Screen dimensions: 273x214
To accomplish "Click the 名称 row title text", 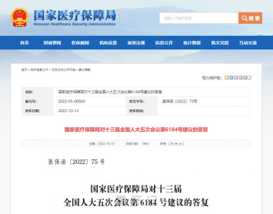I will (110, 92).
